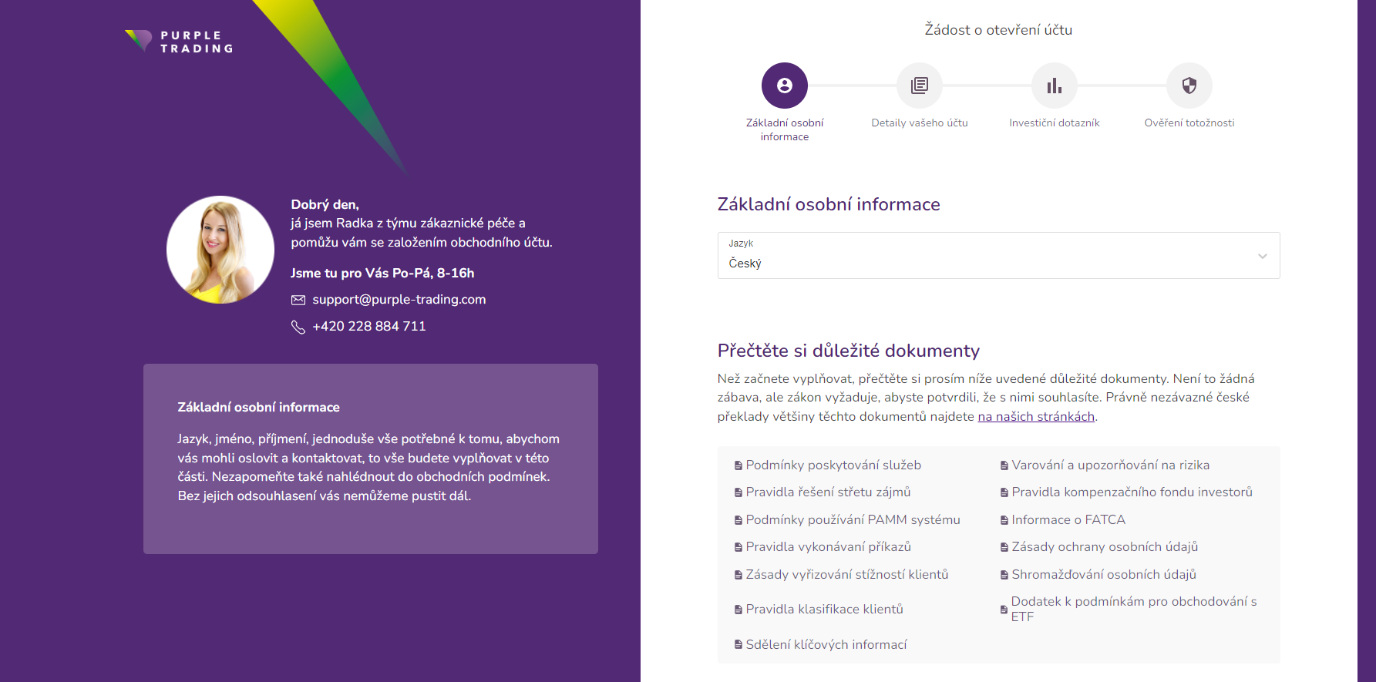Click the Ověření totožnosti shield icon
This screenshot has width=1376, height=682.
click(1189, 86)
